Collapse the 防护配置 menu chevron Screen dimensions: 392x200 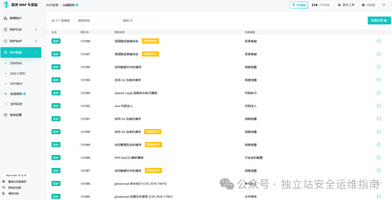[36, 52]
